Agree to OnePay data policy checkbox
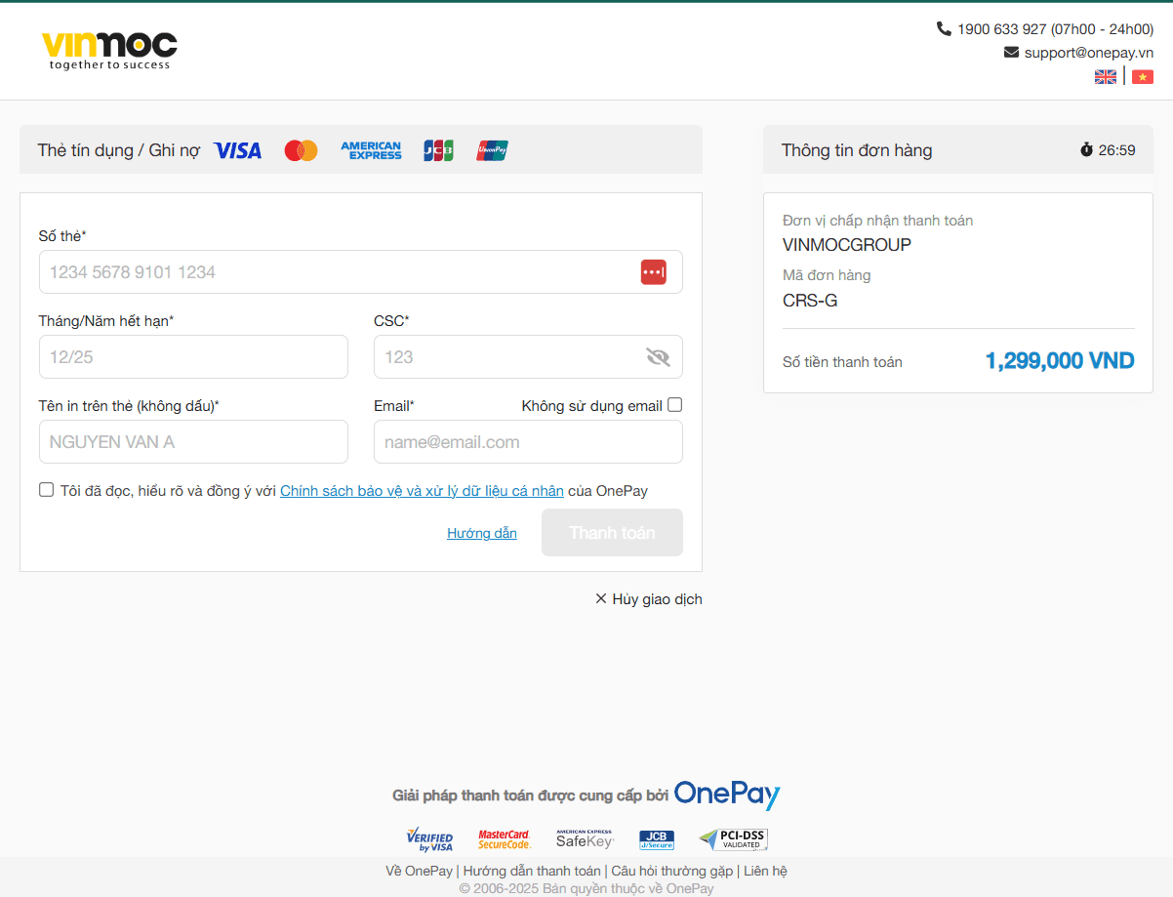Viewport: 1173px width, 897px height. 47,490
